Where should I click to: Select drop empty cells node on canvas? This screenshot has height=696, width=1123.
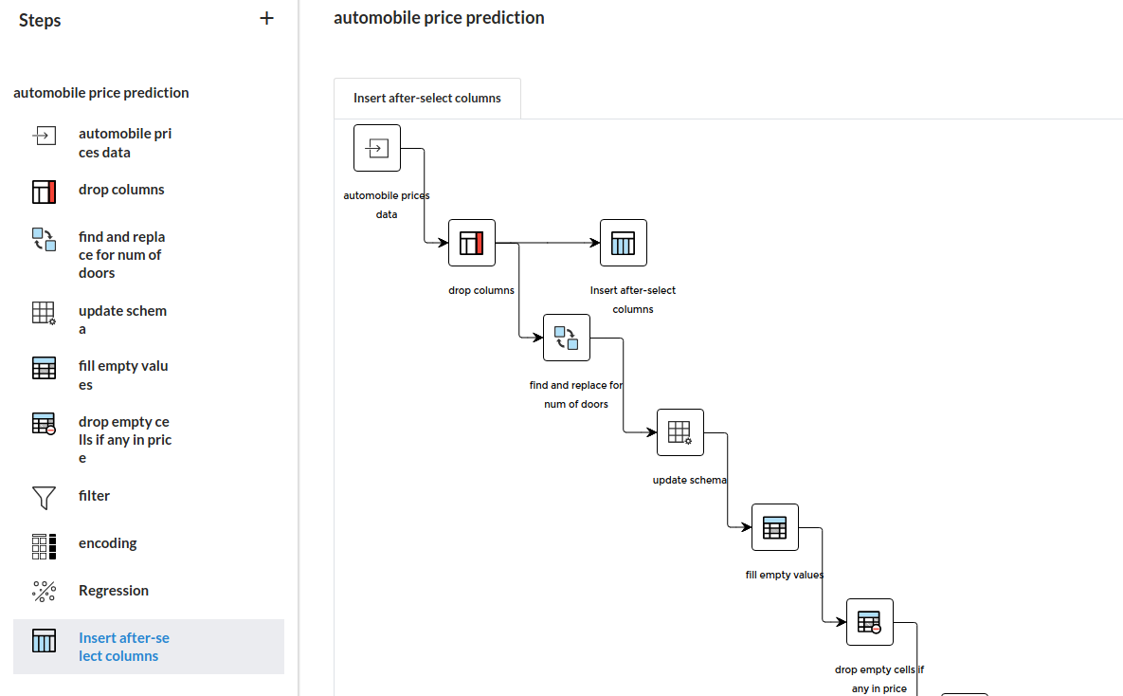pyautogui.click(x=870, y=622)
